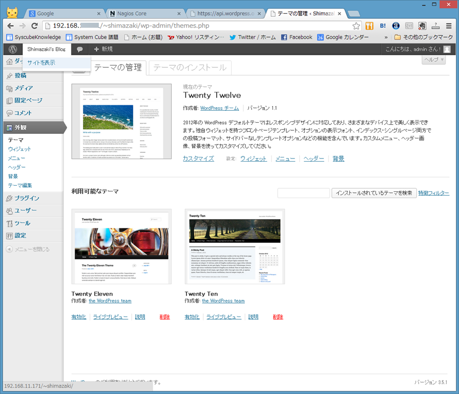The height and width of the screenshot is (394, 459).
Task: Click the Hatena B! extension icon
Action: [383, 26]
